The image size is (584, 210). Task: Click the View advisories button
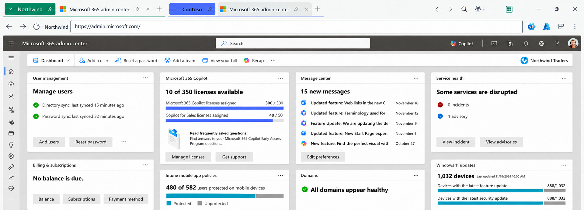coord(501,142)
